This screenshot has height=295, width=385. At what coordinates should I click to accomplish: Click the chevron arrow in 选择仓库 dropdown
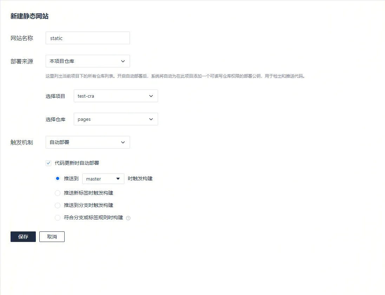click(151, 119)
